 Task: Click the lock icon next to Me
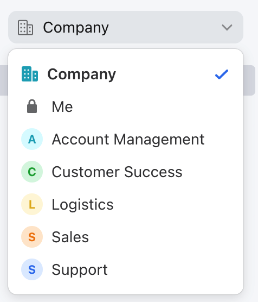point(32,106)
